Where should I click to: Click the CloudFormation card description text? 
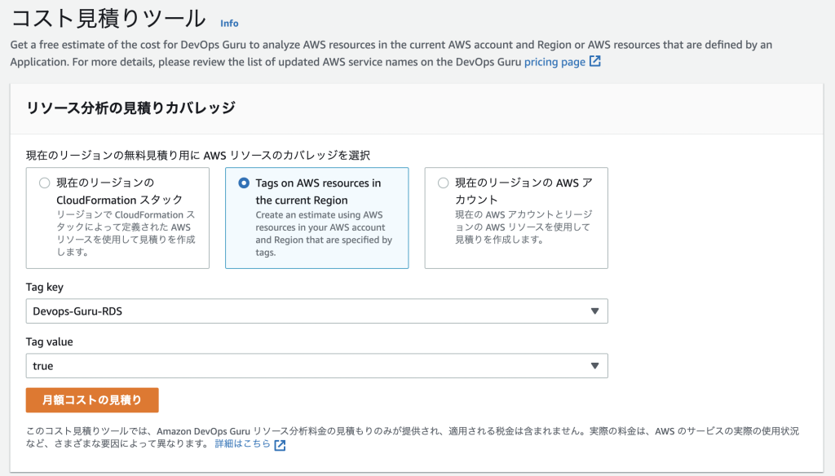pyautogui.click(x=126, y=233)
